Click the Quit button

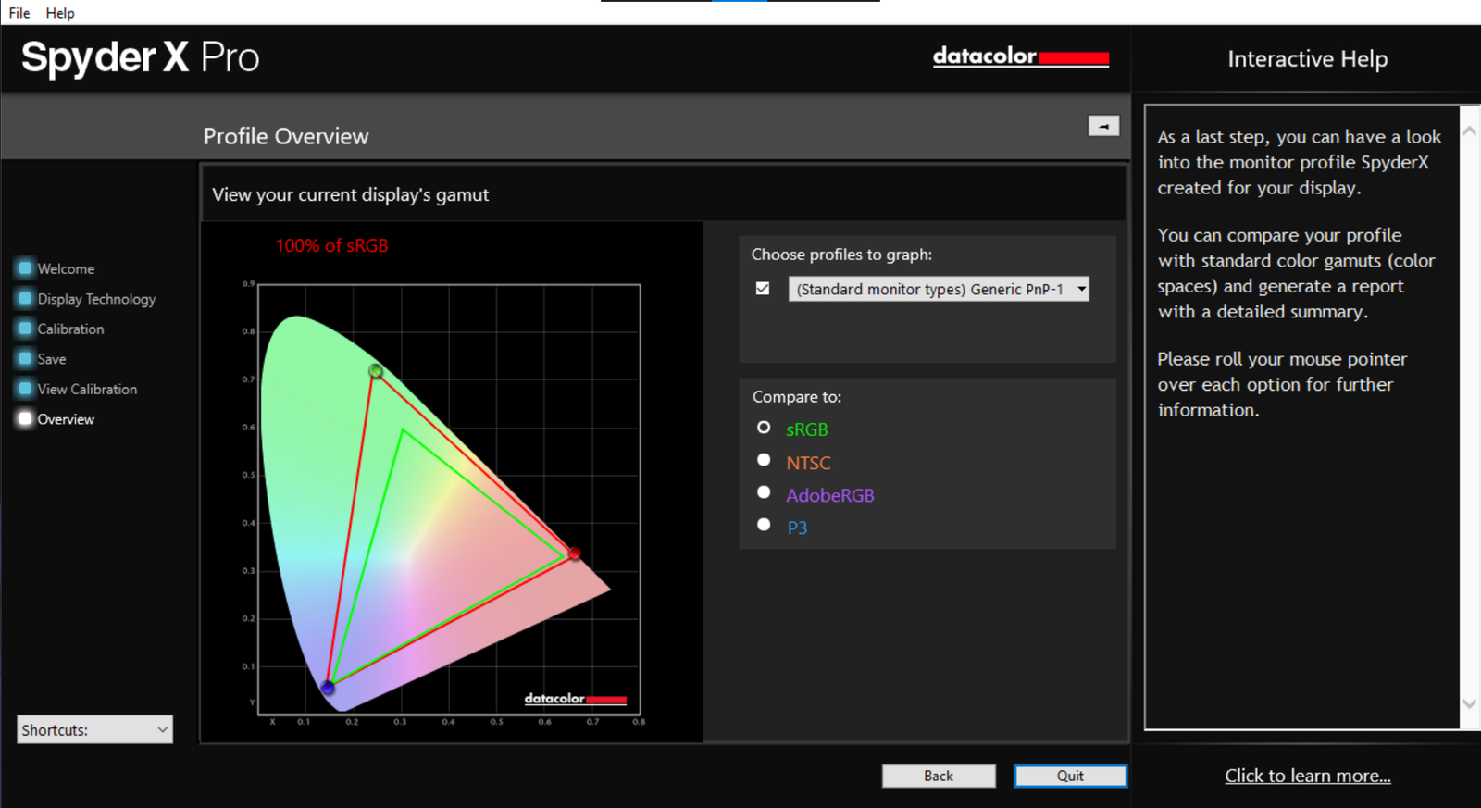pyautogui.click(x=1070, y=776)
